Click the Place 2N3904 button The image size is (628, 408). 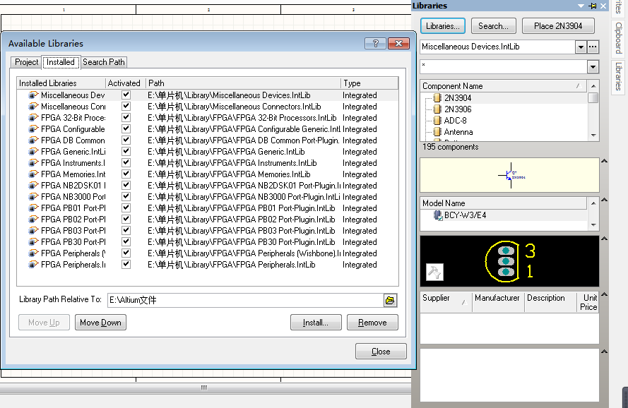pos(558,26)
